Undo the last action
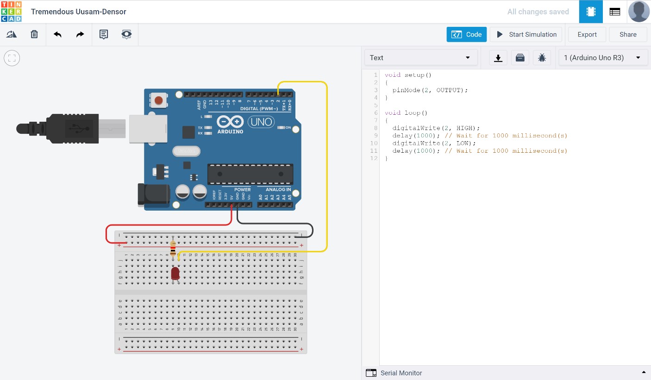Viewport: 651px width, 380px height. pos(58,34)
